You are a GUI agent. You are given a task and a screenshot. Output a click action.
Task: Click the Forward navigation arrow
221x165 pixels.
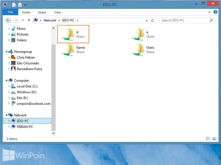pyautogui.click(x=16, y=21)
